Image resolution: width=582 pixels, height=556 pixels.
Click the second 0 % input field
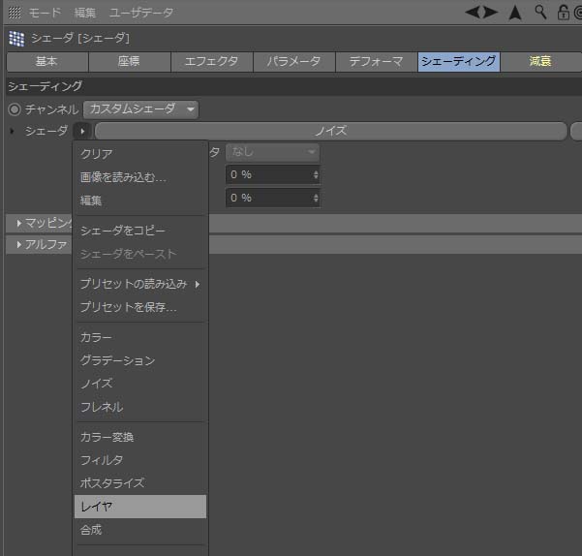pyautogui.click(x=268, y=198)
